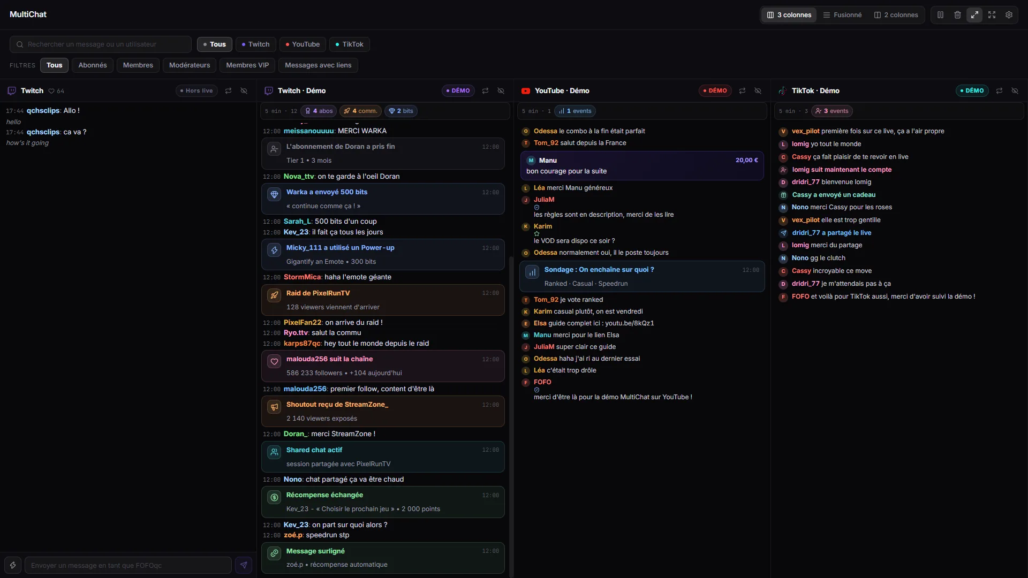Click the 4 abos stat chip
This screenshot has height=578, width=1028.
[319, 111]
